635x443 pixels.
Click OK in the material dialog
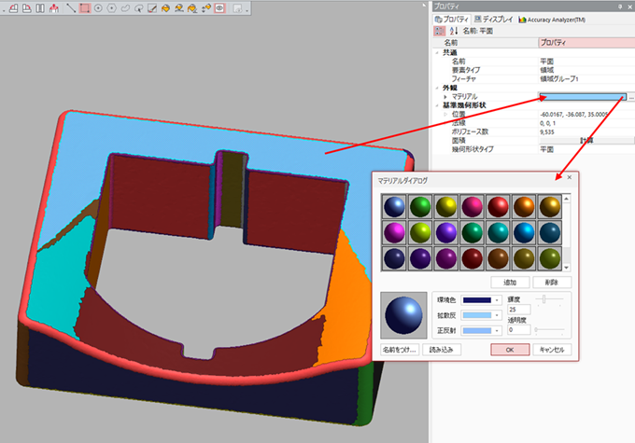tap(510, 350)
